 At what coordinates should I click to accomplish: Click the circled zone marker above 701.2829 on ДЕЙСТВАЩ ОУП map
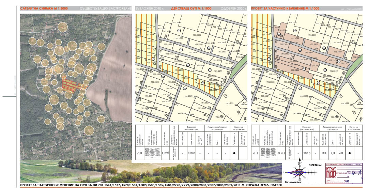184,88
